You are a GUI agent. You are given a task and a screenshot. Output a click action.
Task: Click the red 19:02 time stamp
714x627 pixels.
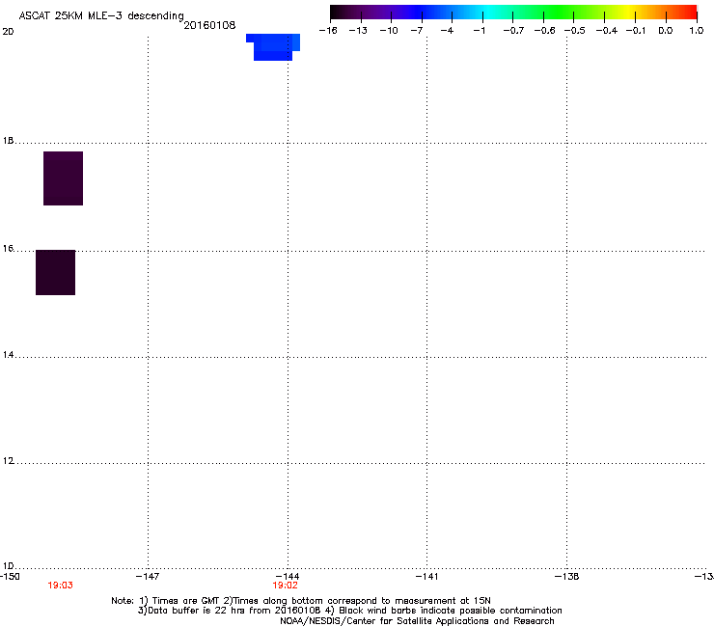point(285,586)
